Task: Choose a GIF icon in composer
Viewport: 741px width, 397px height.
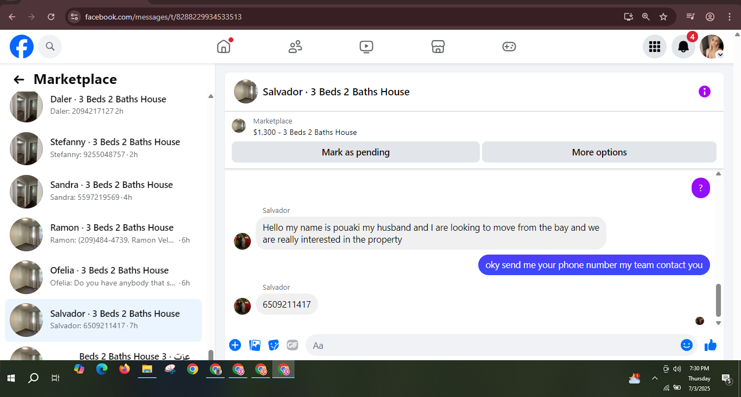Action: [293, 345]
